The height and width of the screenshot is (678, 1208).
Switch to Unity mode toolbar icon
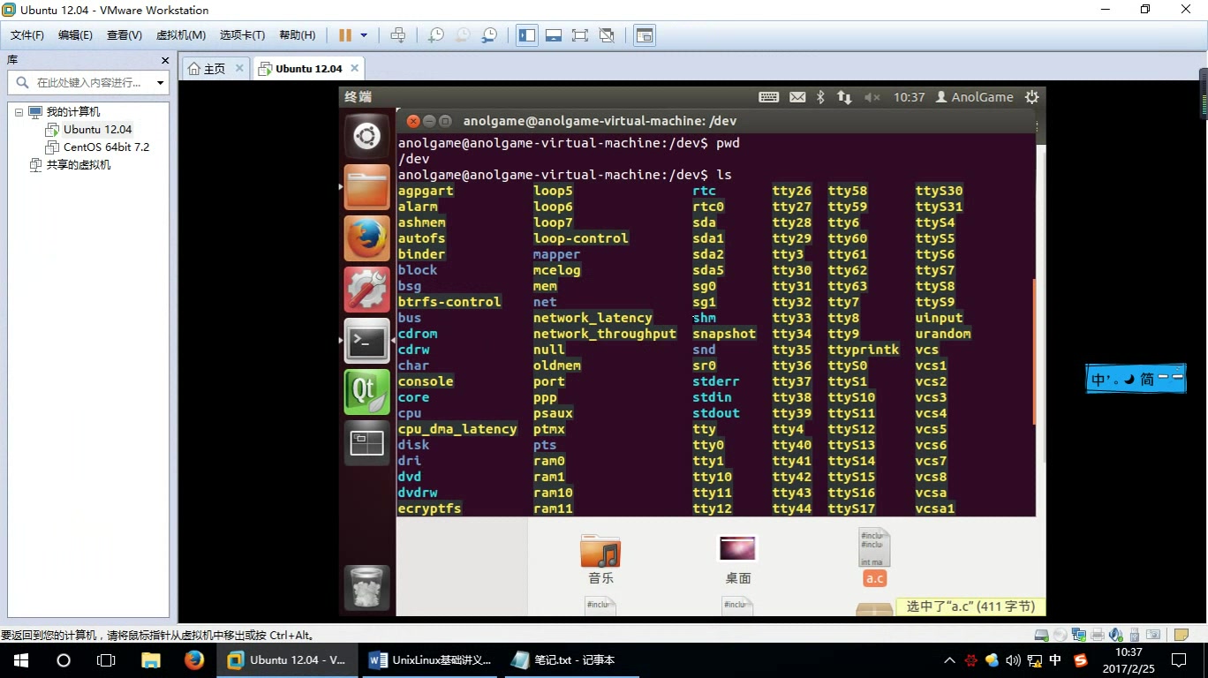click(607, 35)
